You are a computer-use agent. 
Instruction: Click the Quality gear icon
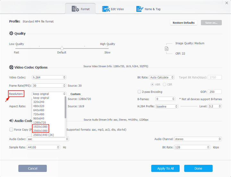(x=12, y=33)
